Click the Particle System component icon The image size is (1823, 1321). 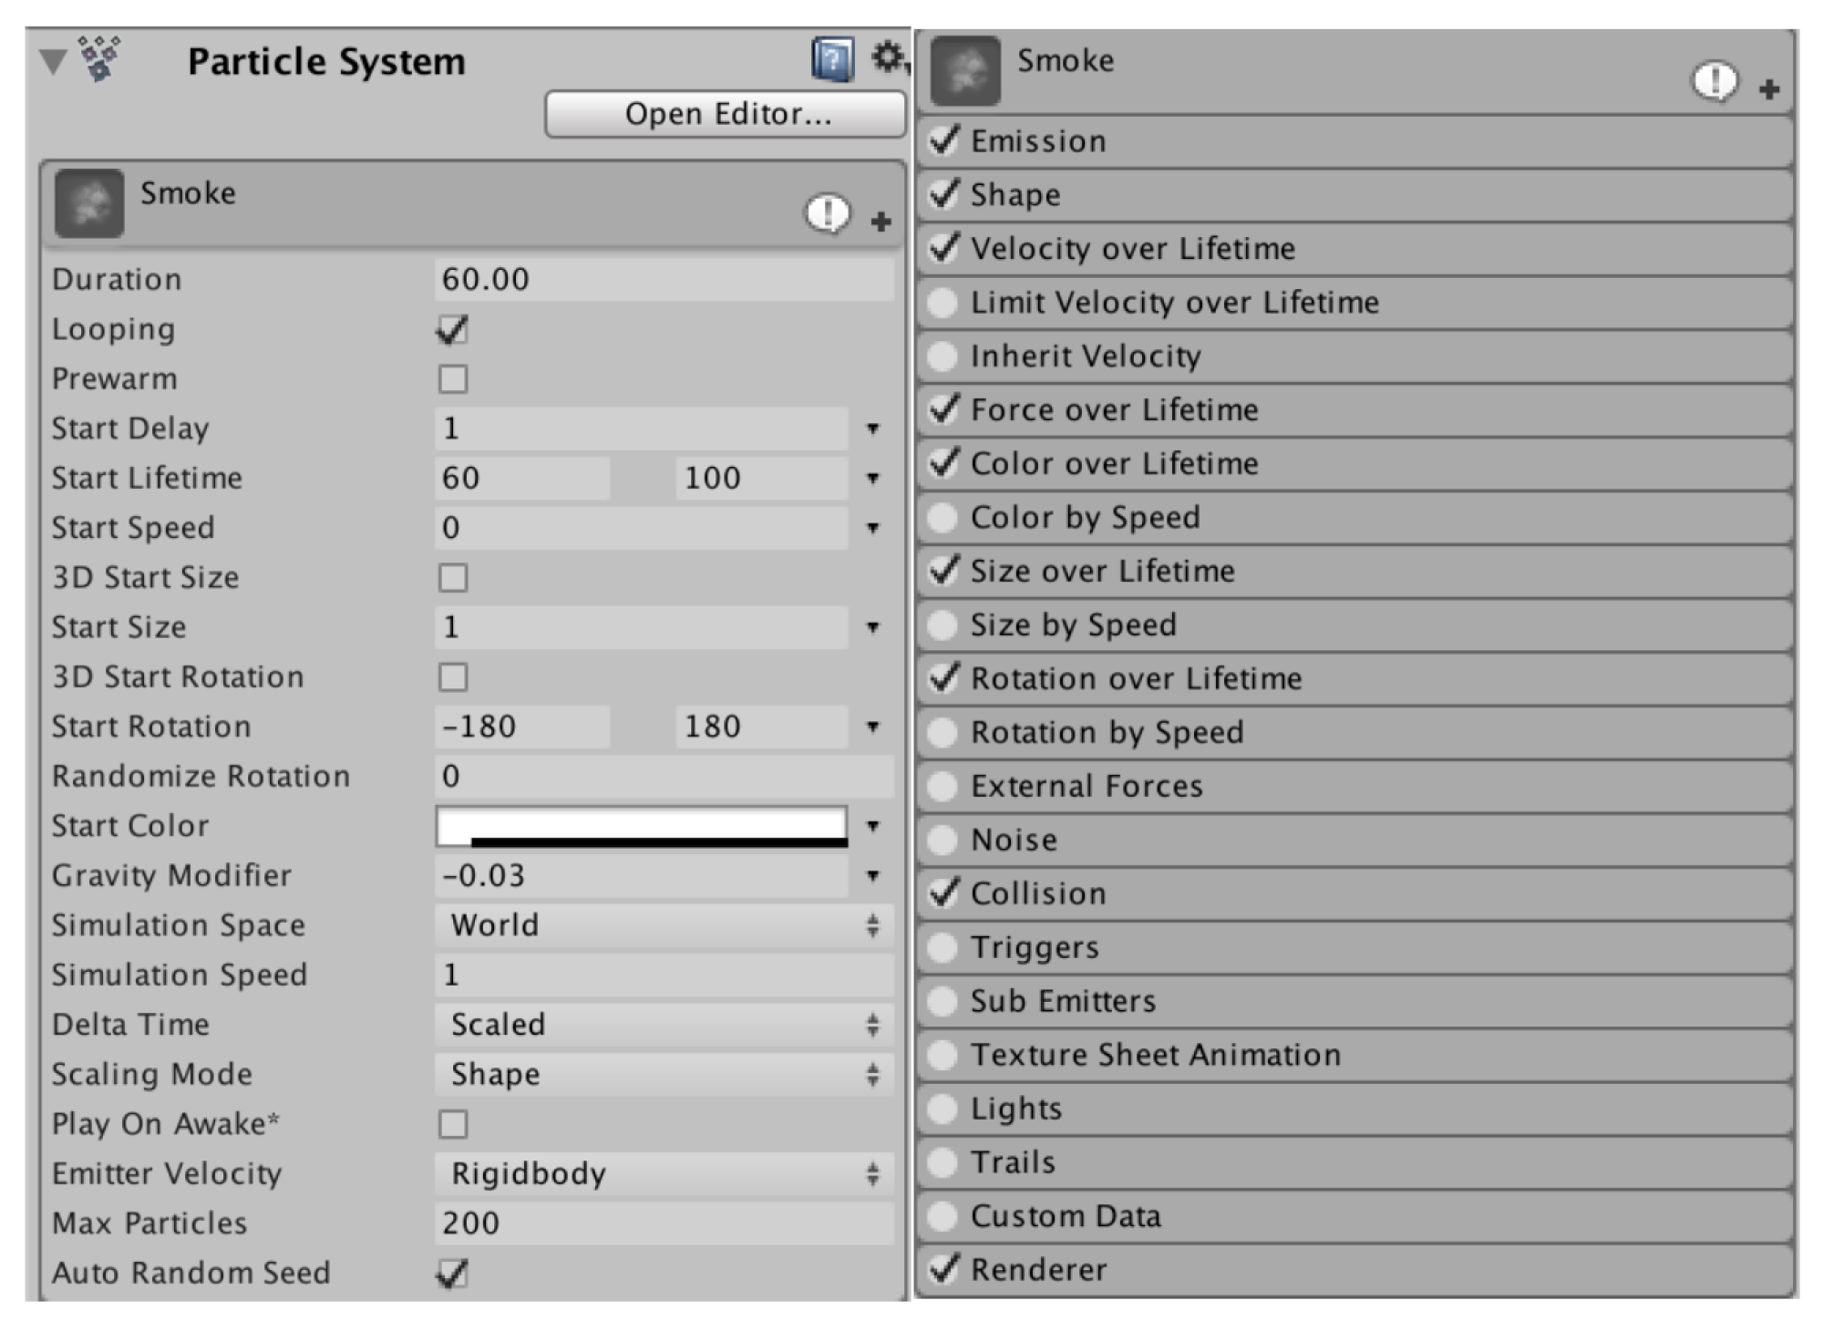click(99, 59)
